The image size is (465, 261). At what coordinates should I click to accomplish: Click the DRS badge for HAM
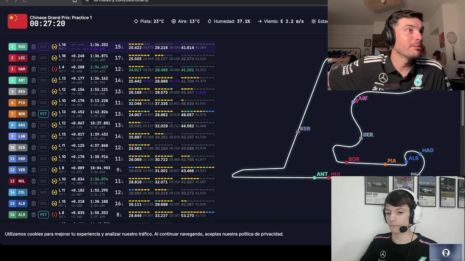pos(44,69)
